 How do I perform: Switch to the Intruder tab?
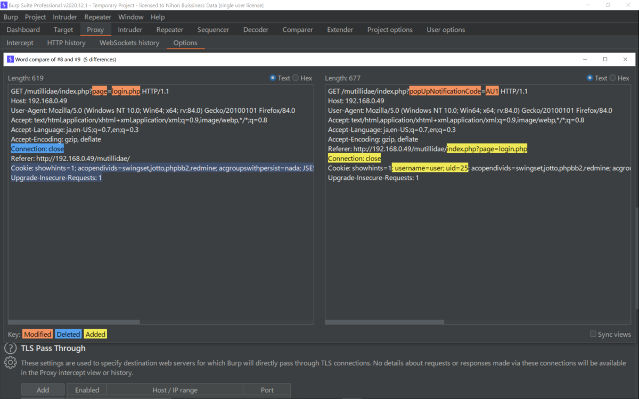point(130,30)
